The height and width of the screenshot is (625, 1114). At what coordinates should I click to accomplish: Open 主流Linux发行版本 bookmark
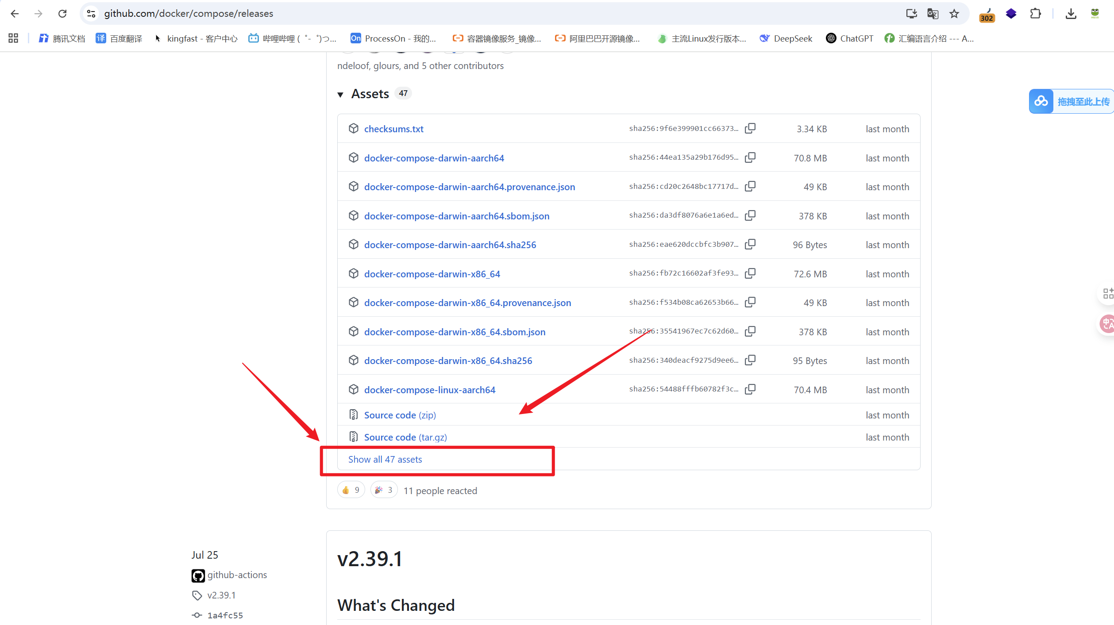(x=702, y=38)
